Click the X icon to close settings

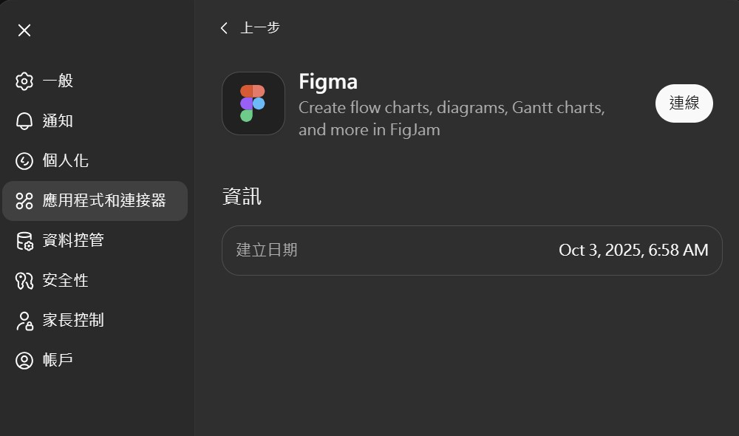pyautogui.click(x=24, y=30)
